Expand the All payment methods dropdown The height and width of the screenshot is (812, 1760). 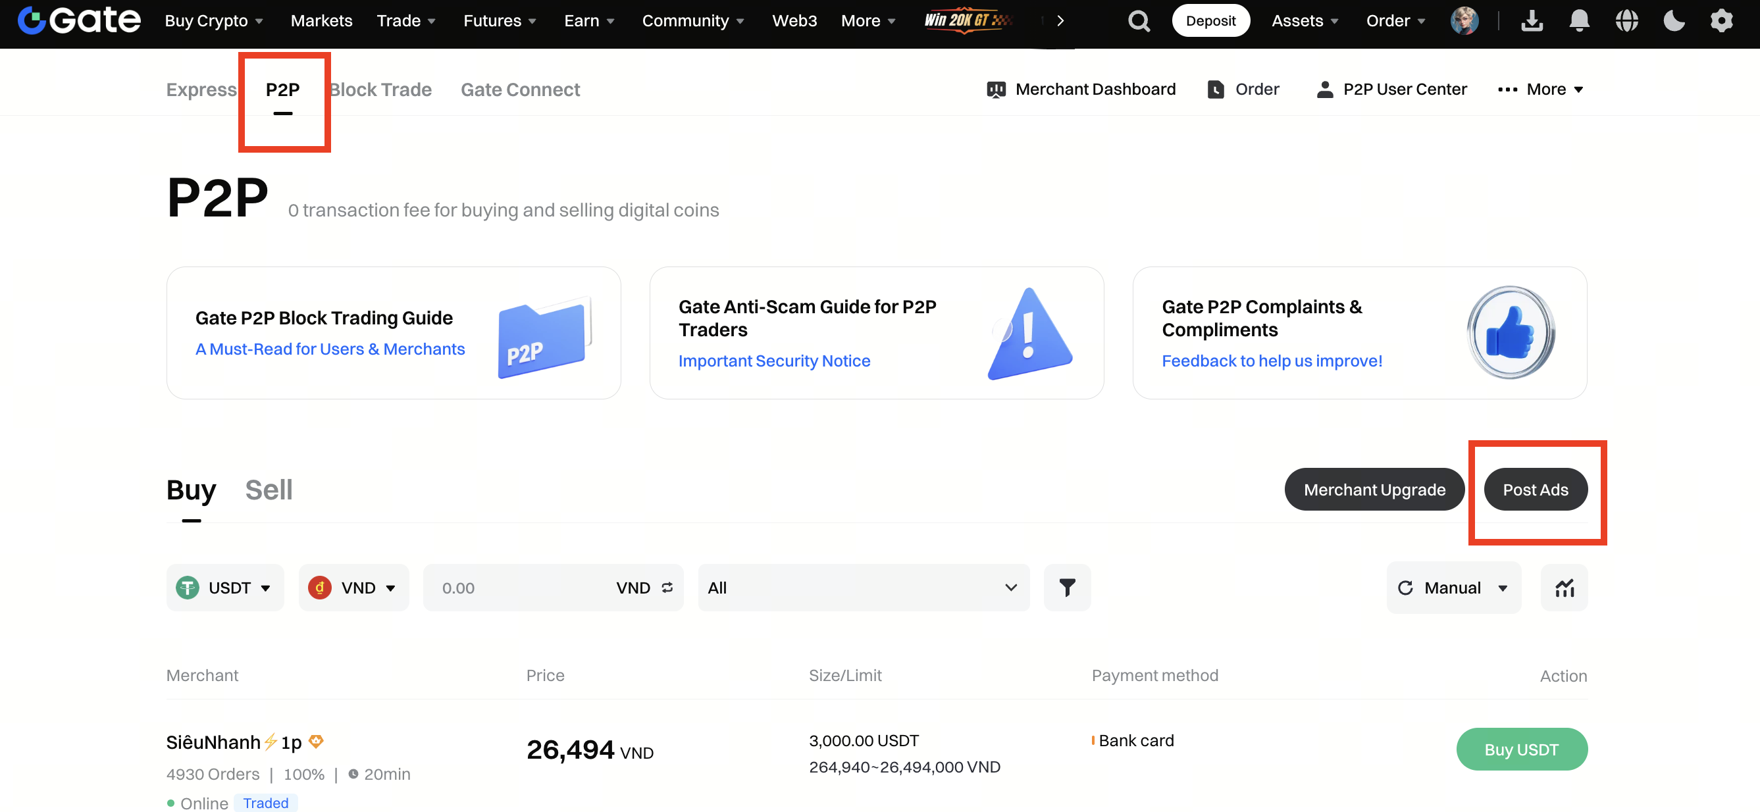click(863, 588)
